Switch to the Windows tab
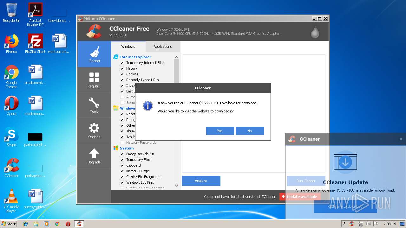The image size is (406, 228). (x=128, y=47)
